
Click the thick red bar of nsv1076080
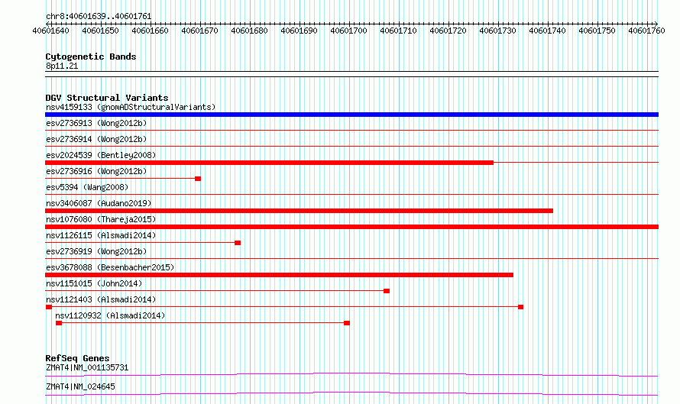[x=351, y=227]
